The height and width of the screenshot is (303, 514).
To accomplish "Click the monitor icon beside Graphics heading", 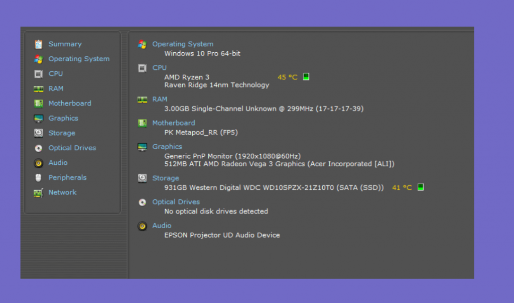I will point(142,147).
